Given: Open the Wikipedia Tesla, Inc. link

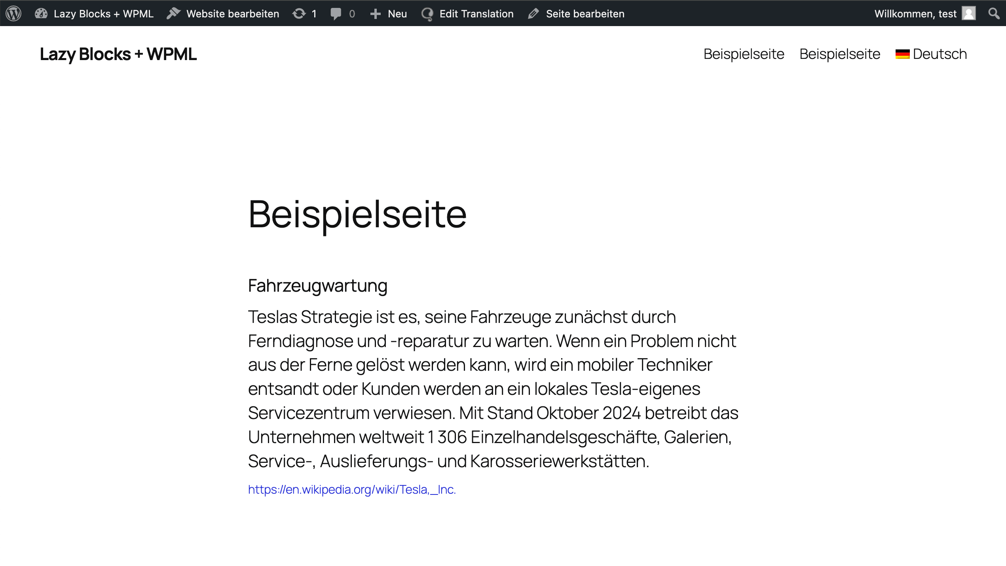Looking at the screenshot, I should 352,489.
